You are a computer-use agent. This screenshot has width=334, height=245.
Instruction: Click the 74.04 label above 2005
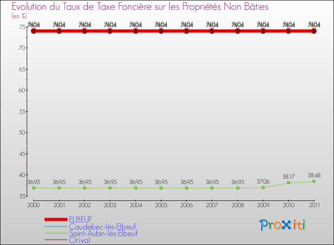pyautogui.click(x=161, y=24)
